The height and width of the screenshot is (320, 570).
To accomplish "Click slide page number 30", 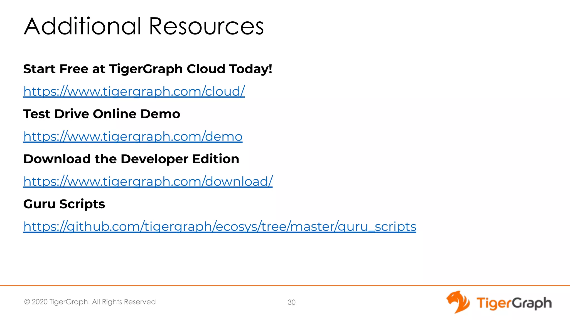I will pos(291,302).
